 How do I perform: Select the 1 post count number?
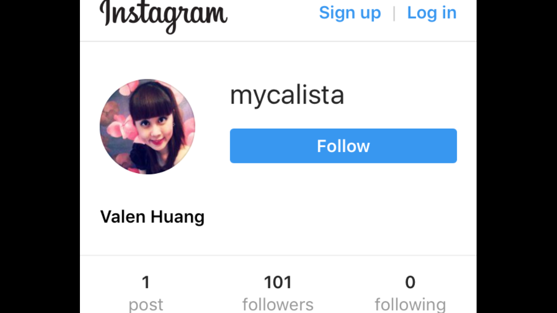point(146,283)
